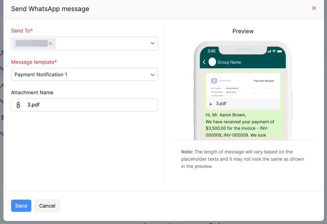
Task: Click the Send button
Action: [21, 206]
